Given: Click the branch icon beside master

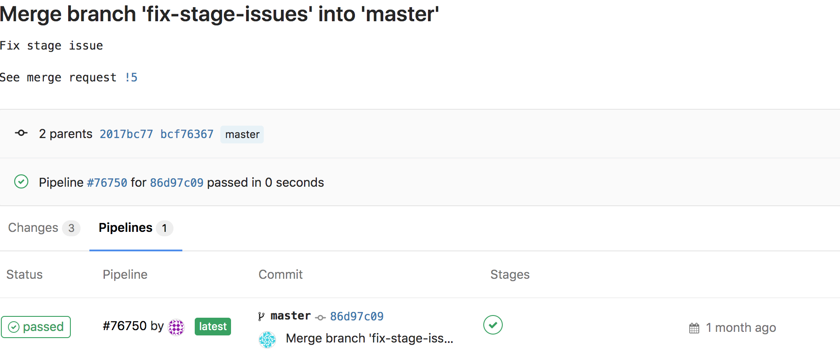Looking at the screenshot, I should pos(262,316).
